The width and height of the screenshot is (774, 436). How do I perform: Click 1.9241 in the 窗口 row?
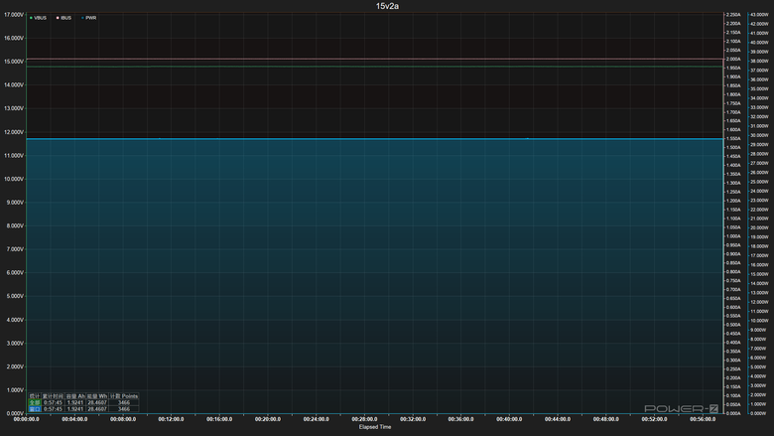click(x=75, y=409)
